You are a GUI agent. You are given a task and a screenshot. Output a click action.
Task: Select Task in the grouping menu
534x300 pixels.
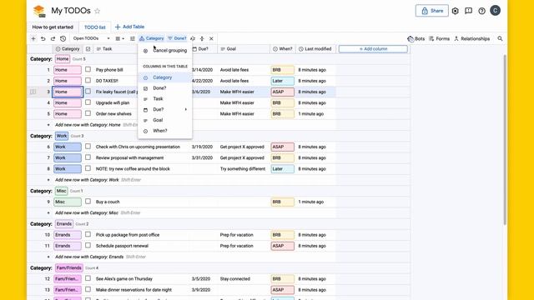coord(165,99)
